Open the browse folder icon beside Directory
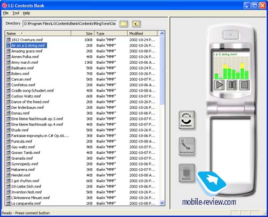Screen dimensions: 268x217 click(x=124, y=24)
